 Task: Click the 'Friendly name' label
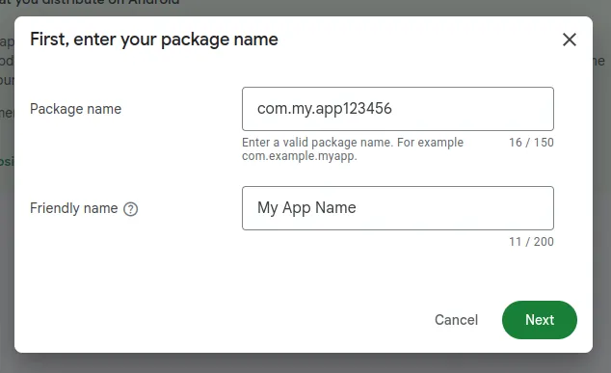pyautogui.click(x=73, y=208)
